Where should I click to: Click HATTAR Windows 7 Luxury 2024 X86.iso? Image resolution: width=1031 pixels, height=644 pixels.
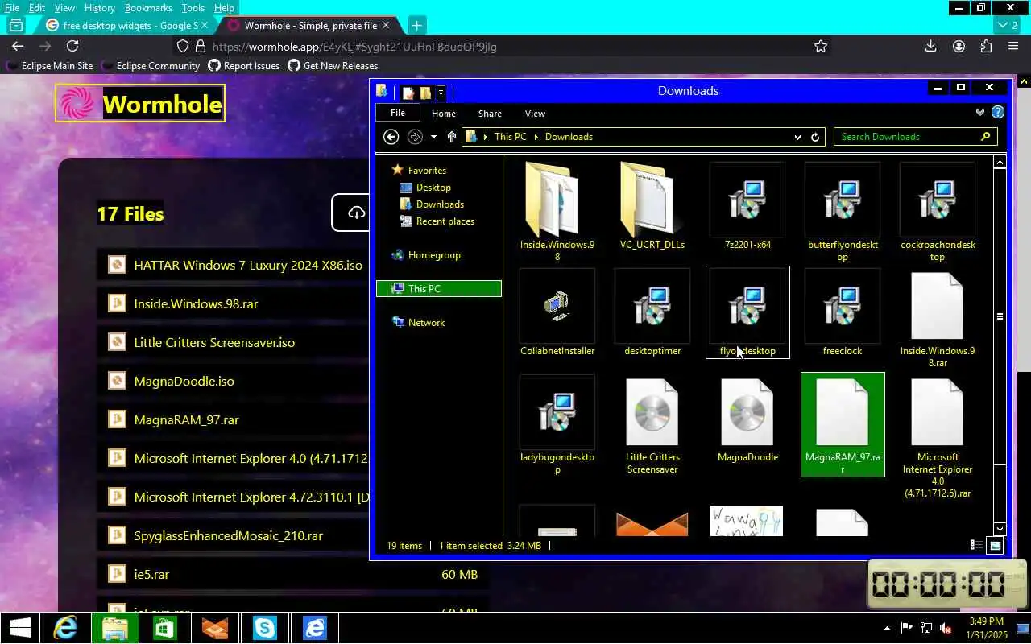click(248, 265)
